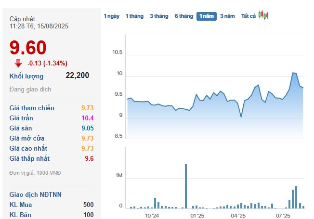Click the current price 9.60
Viewport: 314px width, 219px height.
[x=28, y=48]
